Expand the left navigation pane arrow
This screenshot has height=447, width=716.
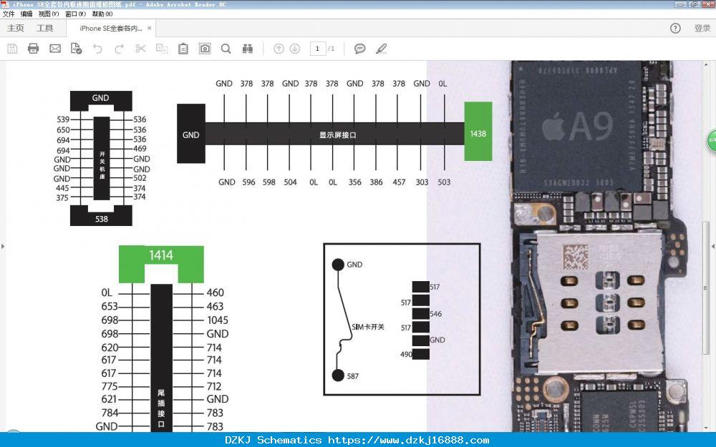coord(3,246)
